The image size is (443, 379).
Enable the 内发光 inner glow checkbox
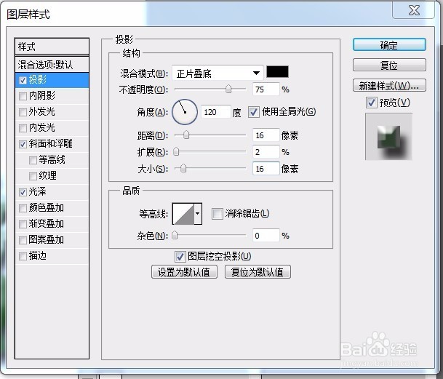pos(23,128)
